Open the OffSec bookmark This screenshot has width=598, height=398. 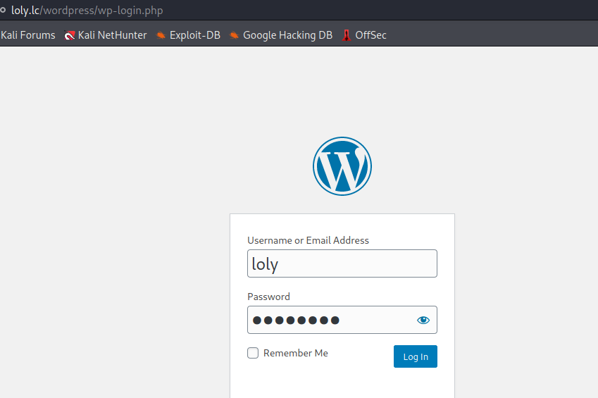pyautogui.click(x=364, y=35)
